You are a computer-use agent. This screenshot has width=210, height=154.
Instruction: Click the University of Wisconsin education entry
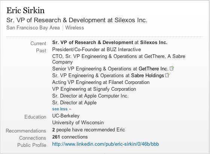[x=78, y=123]
